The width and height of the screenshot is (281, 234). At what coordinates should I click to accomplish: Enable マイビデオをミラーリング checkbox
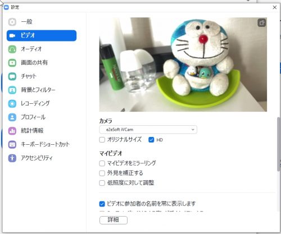coord(102,163)
